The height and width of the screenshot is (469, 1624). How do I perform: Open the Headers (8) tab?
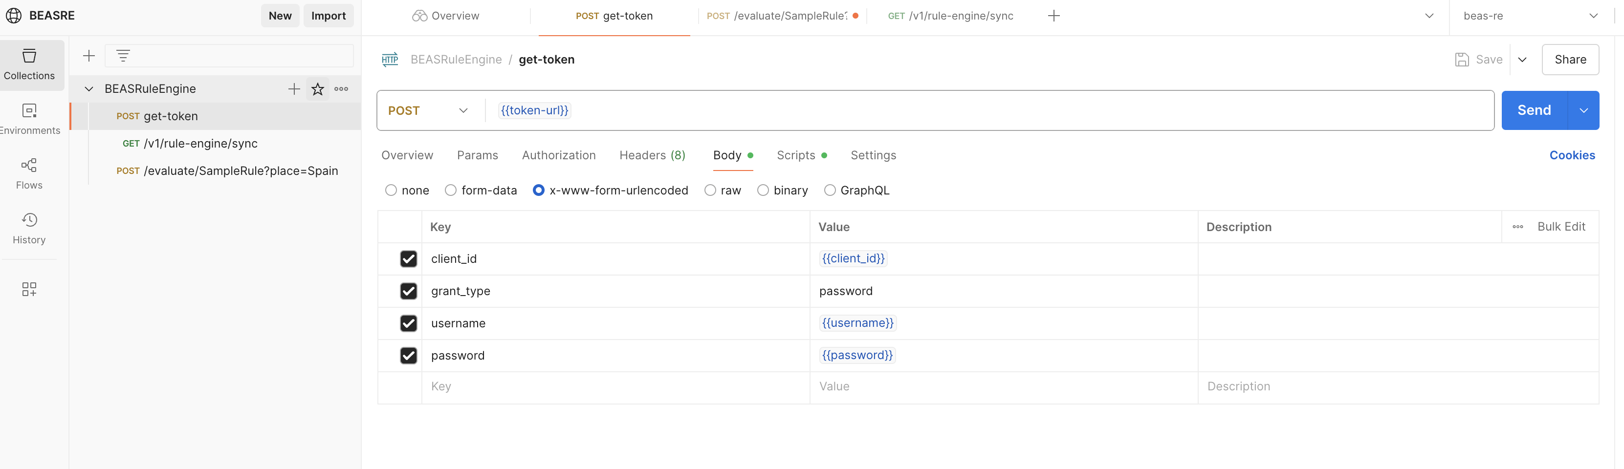[x=653, y=155]
